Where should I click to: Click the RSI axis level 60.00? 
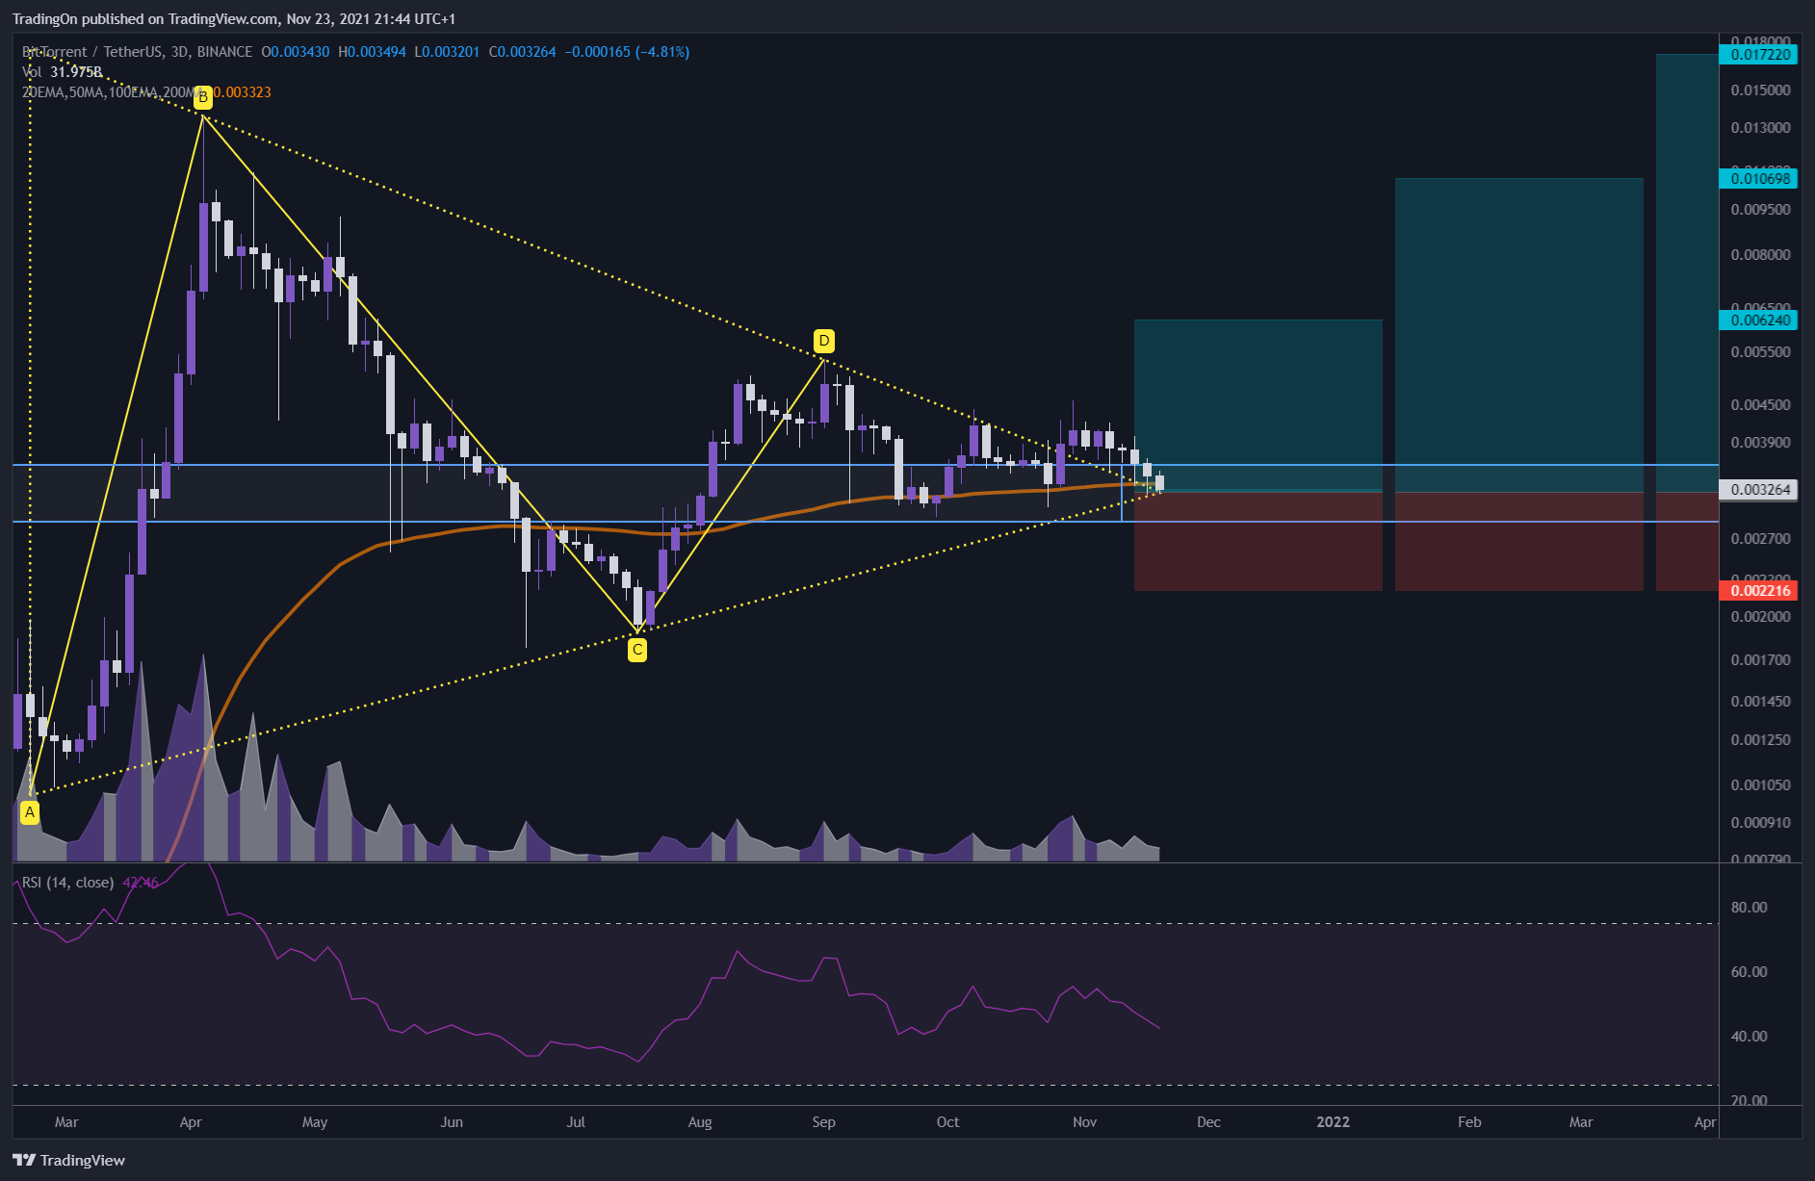(x=1749, y=971)
